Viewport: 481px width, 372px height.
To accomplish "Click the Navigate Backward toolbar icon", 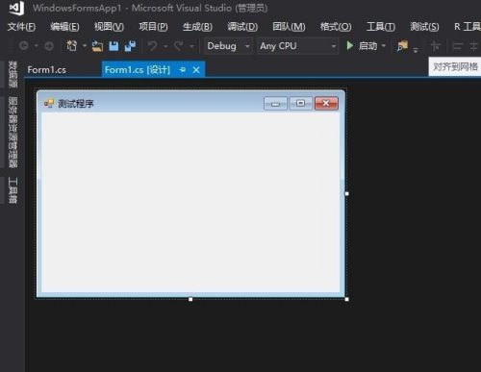I will tap(24, 46).
